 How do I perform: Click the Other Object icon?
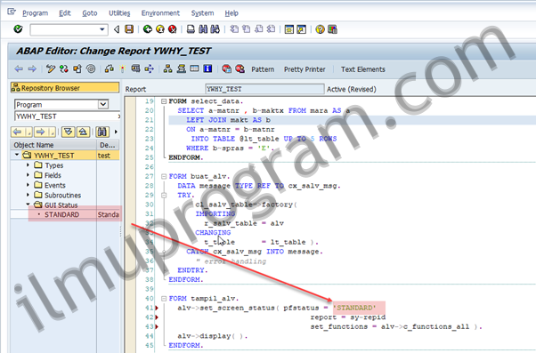coord(77,69)
